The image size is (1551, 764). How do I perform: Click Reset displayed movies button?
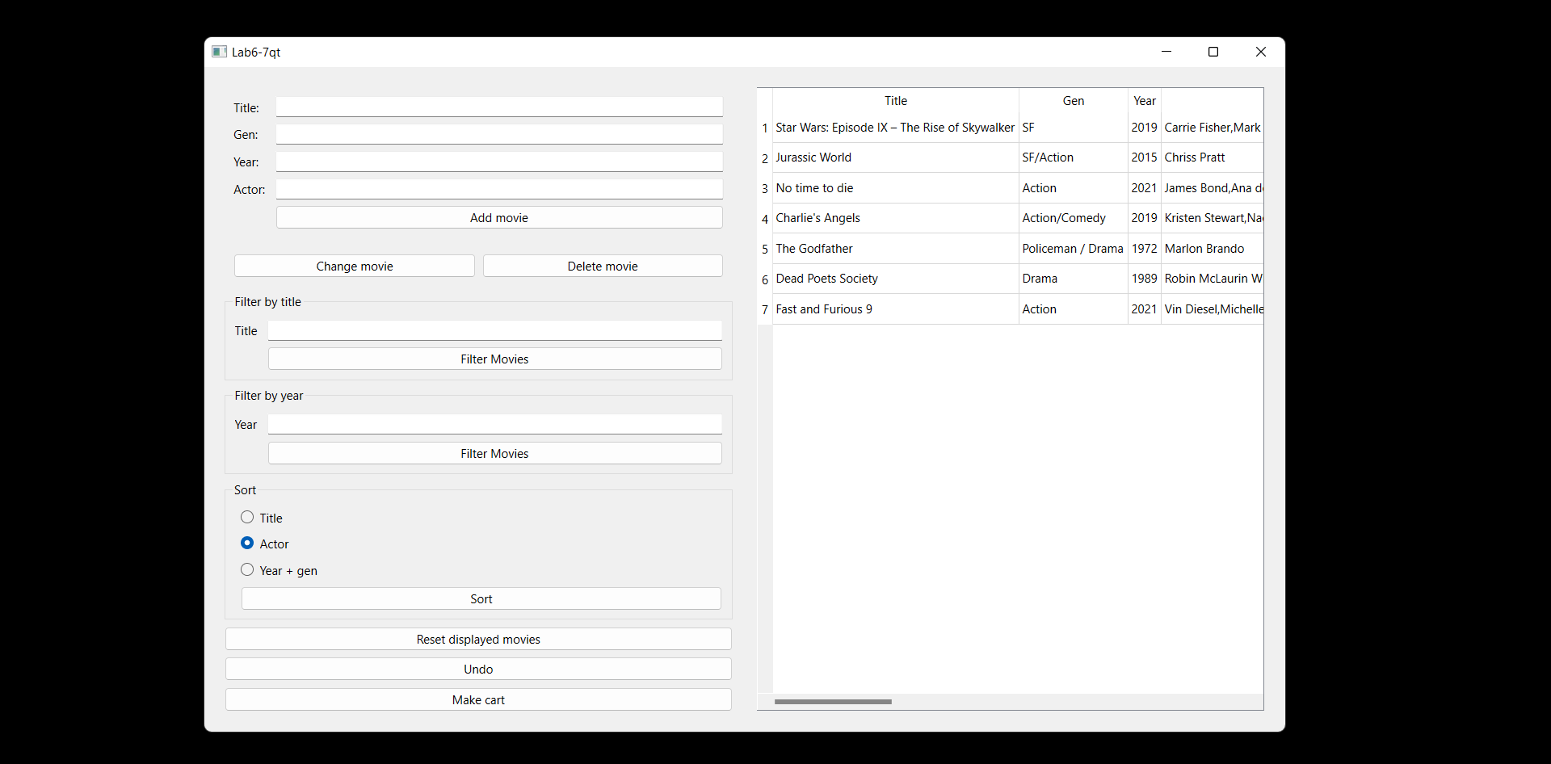(x=478, y=640)
